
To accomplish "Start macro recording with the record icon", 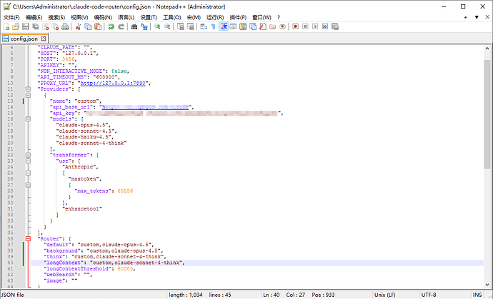I will pos(295,26).
